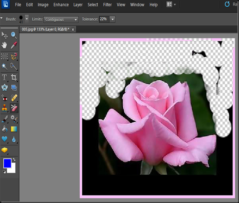Select the Move tool
The width and height of the screenshot is (239, 203).
click(4, 35)
